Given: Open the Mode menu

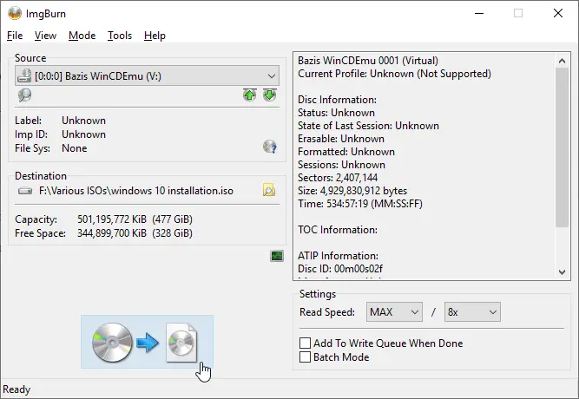Looking at the screenshot, I should tap(82, 36).
